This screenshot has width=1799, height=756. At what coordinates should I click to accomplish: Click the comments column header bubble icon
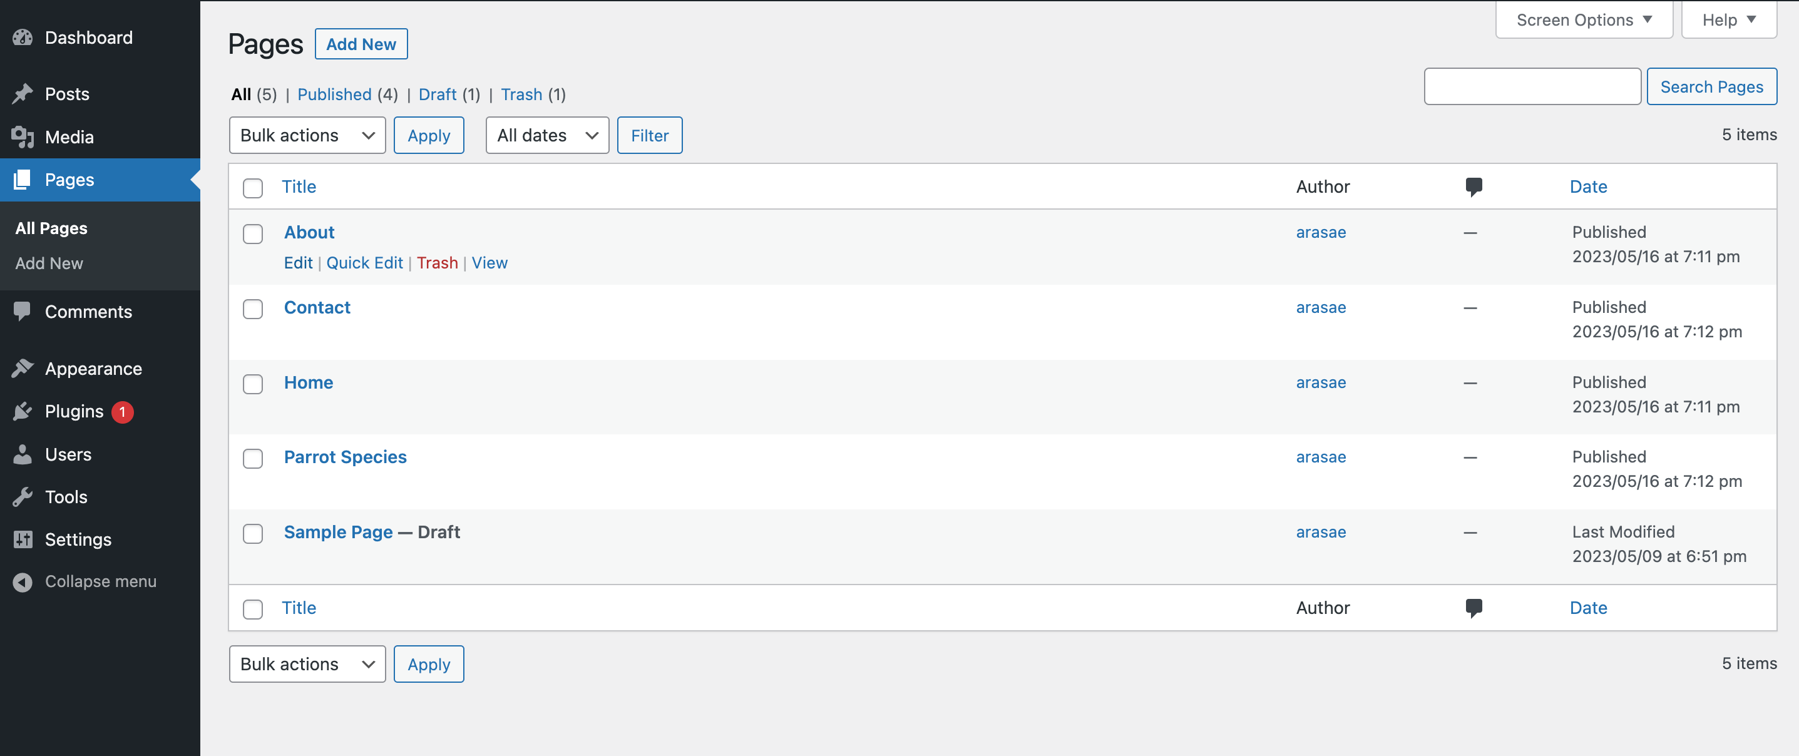[1473, 186]
